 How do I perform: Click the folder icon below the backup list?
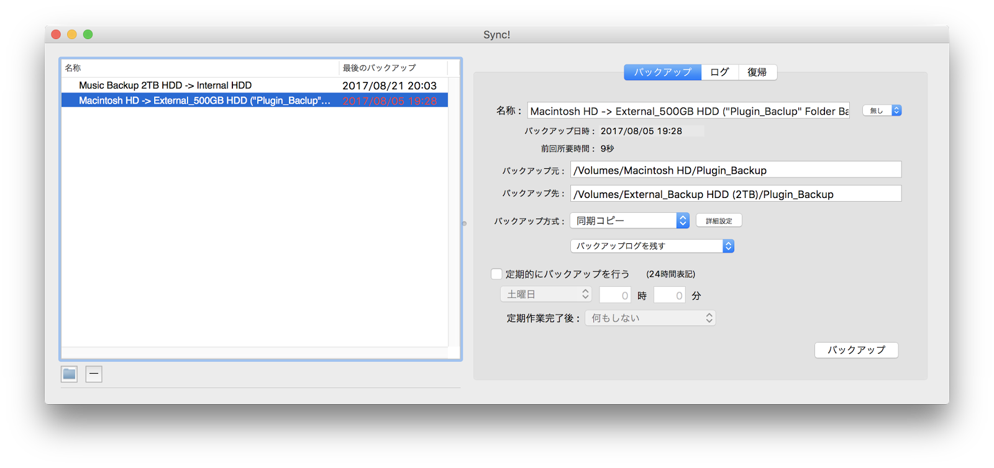[69, 374]
